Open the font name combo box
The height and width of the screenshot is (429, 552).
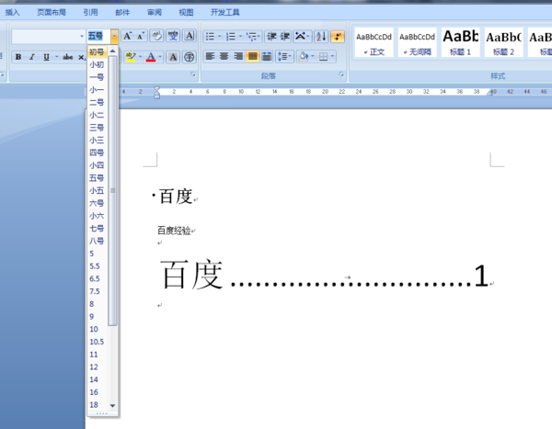pyautogui.click(x=48, y=36)
